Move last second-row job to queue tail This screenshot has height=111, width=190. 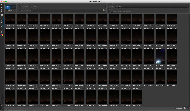pyautogui.click(x=172, y=28)
